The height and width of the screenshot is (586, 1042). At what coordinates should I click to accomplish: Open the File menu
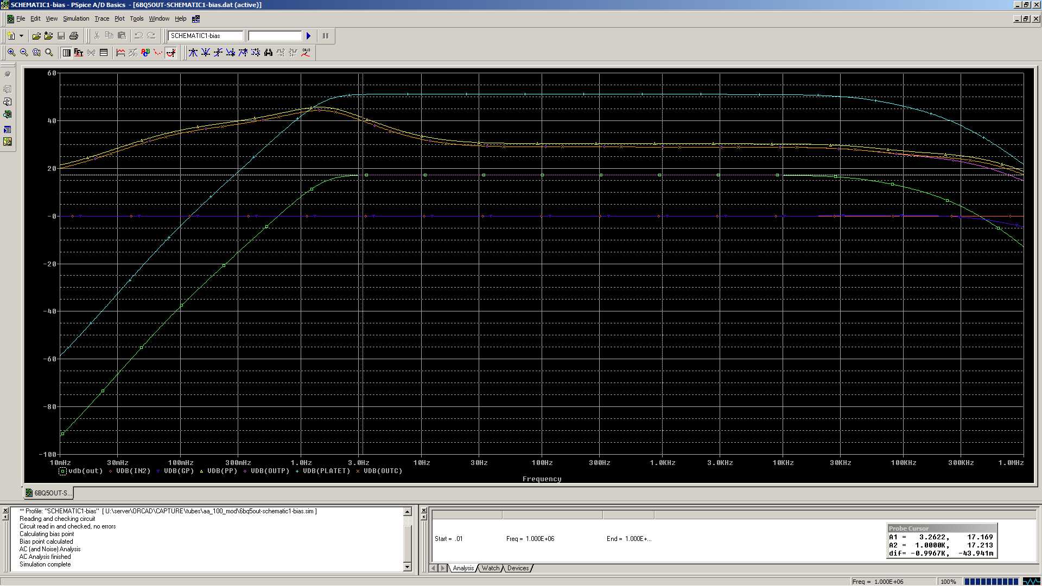click(21, 18)
